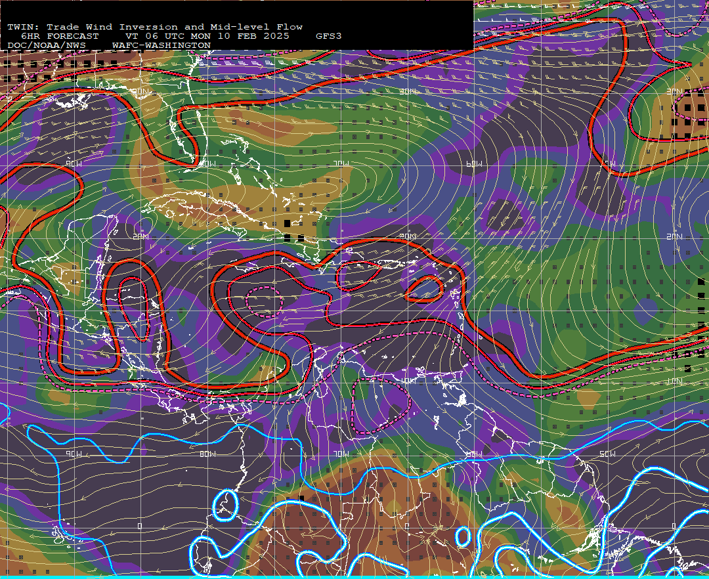The image size is (709, 579).
Task: Click the "GFS3" model label
Action: 329,36
